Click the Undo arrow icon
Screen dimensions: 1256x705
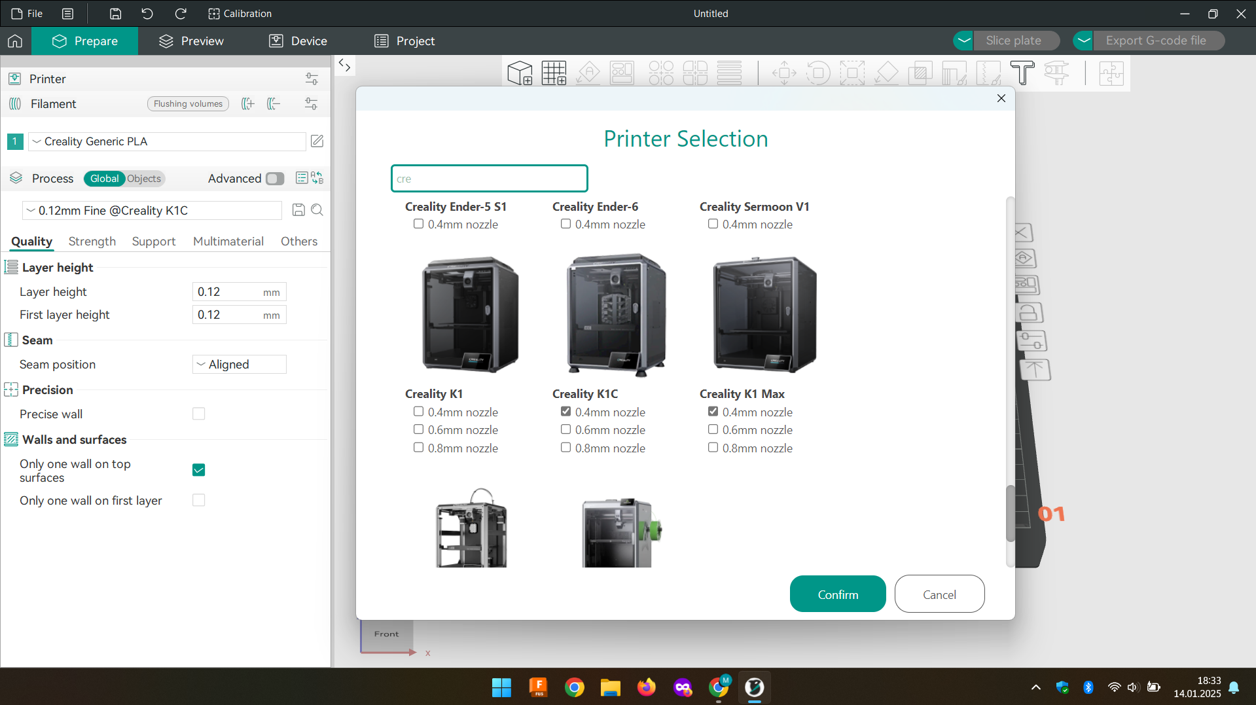[147, 14]
